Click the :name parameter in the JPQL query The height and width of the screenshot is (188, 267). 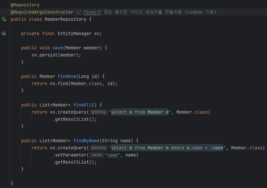click(x=217, y=148)
